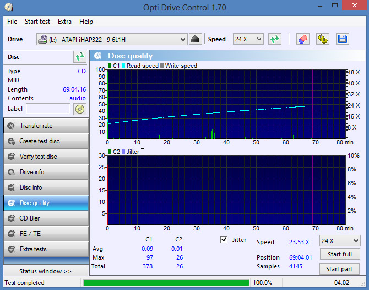369x290 pixels.
Task: Click the disc type value CD
Action: click(x=82, y=71)
